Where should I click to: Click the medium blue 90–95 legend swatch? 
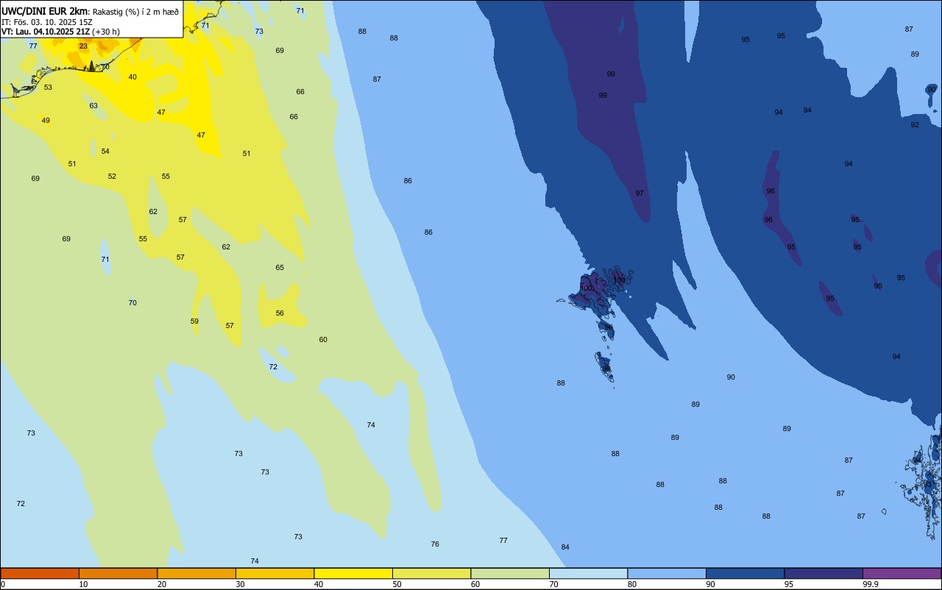click(745, 573)
